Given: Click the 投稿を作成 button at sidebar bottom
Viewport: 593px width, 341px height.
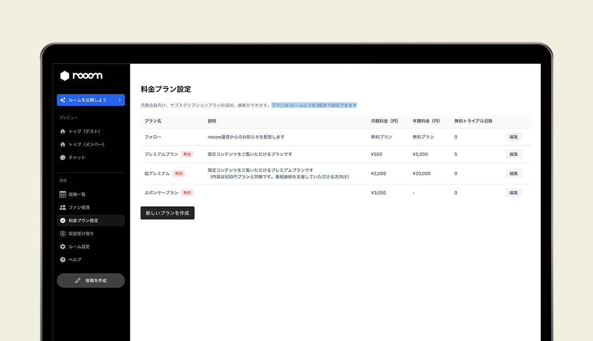Looking at the screenshot, I should [91, 280].
